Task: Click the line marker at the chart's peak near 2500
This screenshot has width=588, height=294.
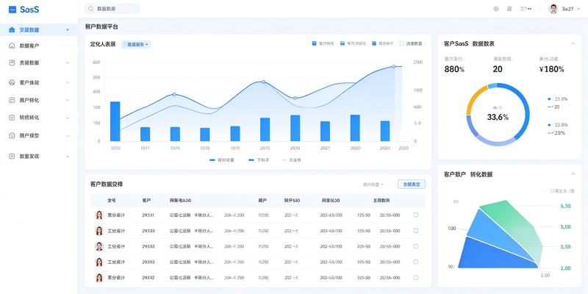Action: pos(394,66)
